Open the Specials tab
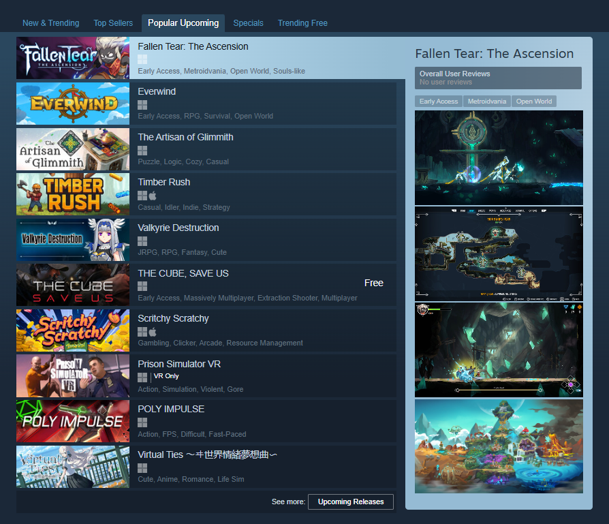This screenshot has height=524, width=609. [x=248, y=23]
